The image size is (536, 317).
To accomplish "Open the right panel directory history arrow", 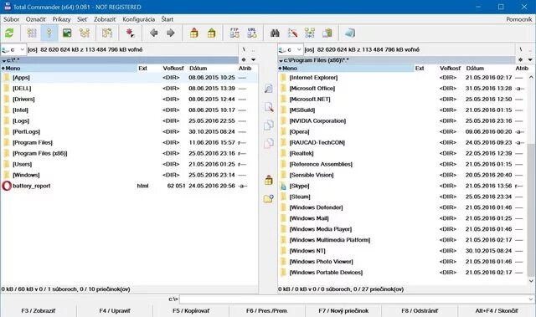I will pos(530,59).
